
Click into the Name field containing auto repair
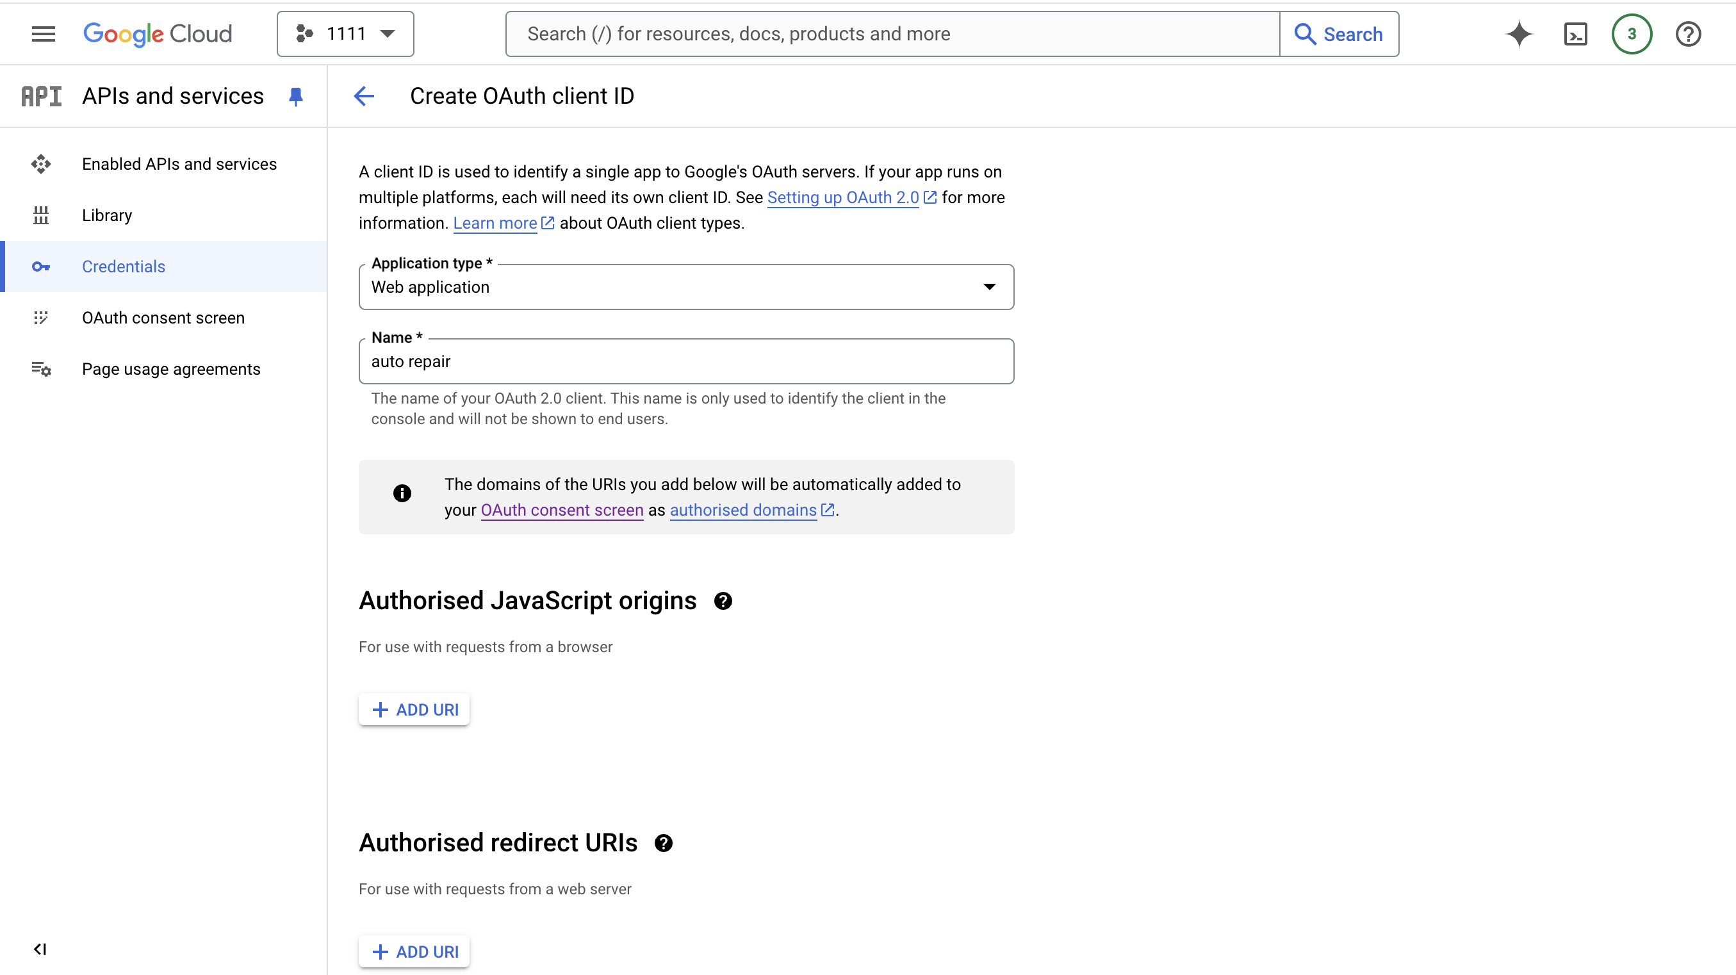coord(686,361)
